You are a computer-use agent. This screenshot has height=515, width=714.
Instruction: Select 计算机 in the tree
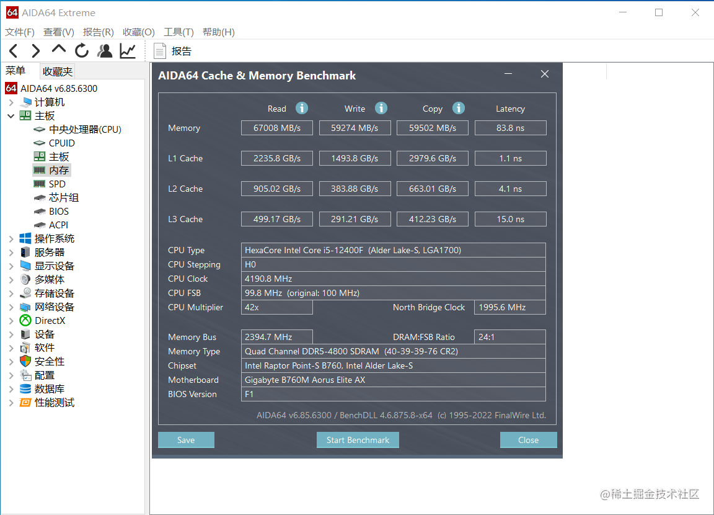(x=49, y=102)
